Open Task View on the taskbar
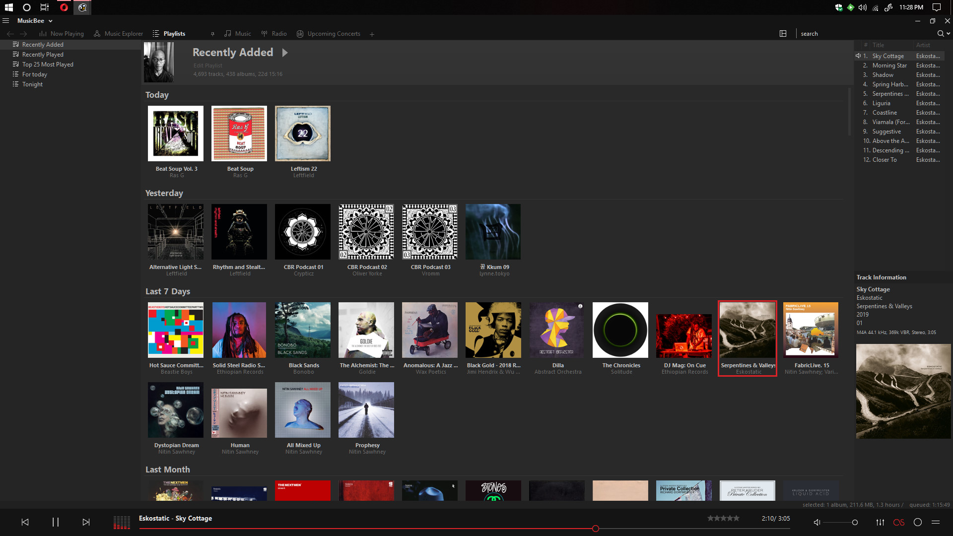Viewport: 953px width, 536px height. click(x=45, y=7)
